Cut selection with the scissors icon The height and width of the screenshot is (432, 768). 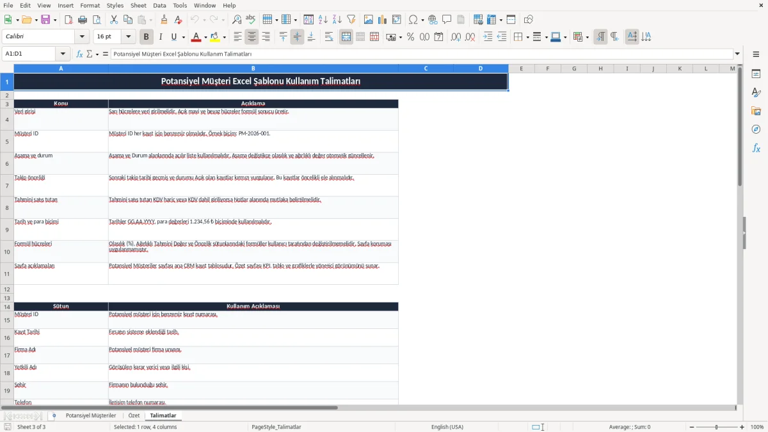113,20
